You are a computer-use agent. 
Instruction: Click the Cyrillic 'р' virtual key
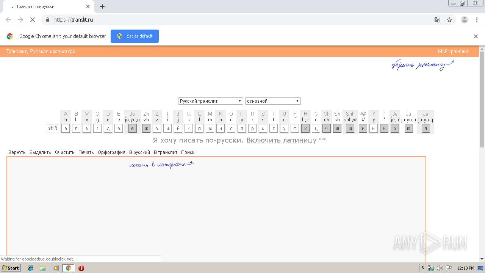252,128
